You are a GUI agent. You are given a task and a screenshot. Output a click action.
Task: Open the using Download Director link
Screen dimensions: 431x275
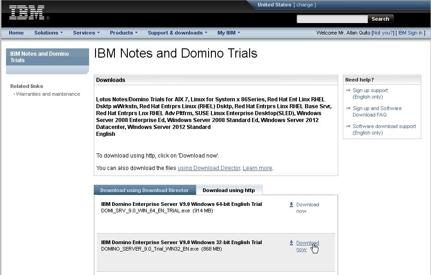click(209, 168)
